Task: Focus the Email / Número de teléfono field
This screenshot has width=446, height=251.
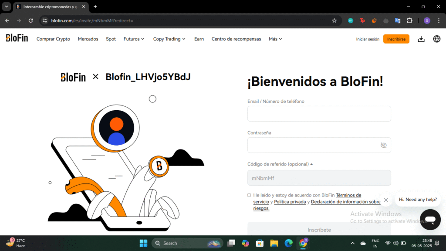Action: coord(319,114)
